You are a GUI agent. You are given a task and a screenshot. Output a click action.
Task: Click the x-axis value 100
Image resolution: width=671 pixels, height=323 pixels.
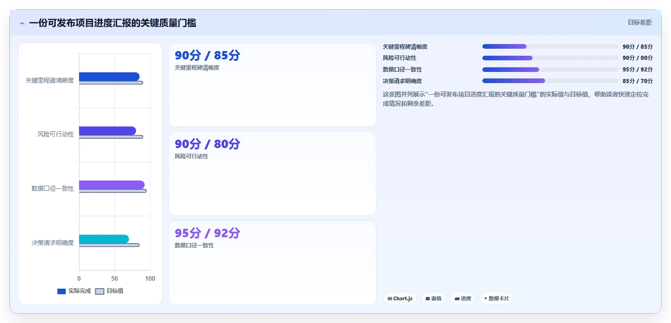point(150,278)
